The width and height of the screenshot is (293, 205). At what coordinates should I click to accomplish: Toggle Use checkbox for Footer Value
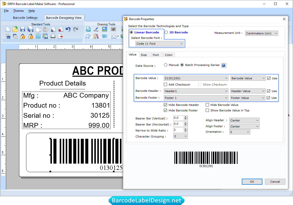(268, 98)
